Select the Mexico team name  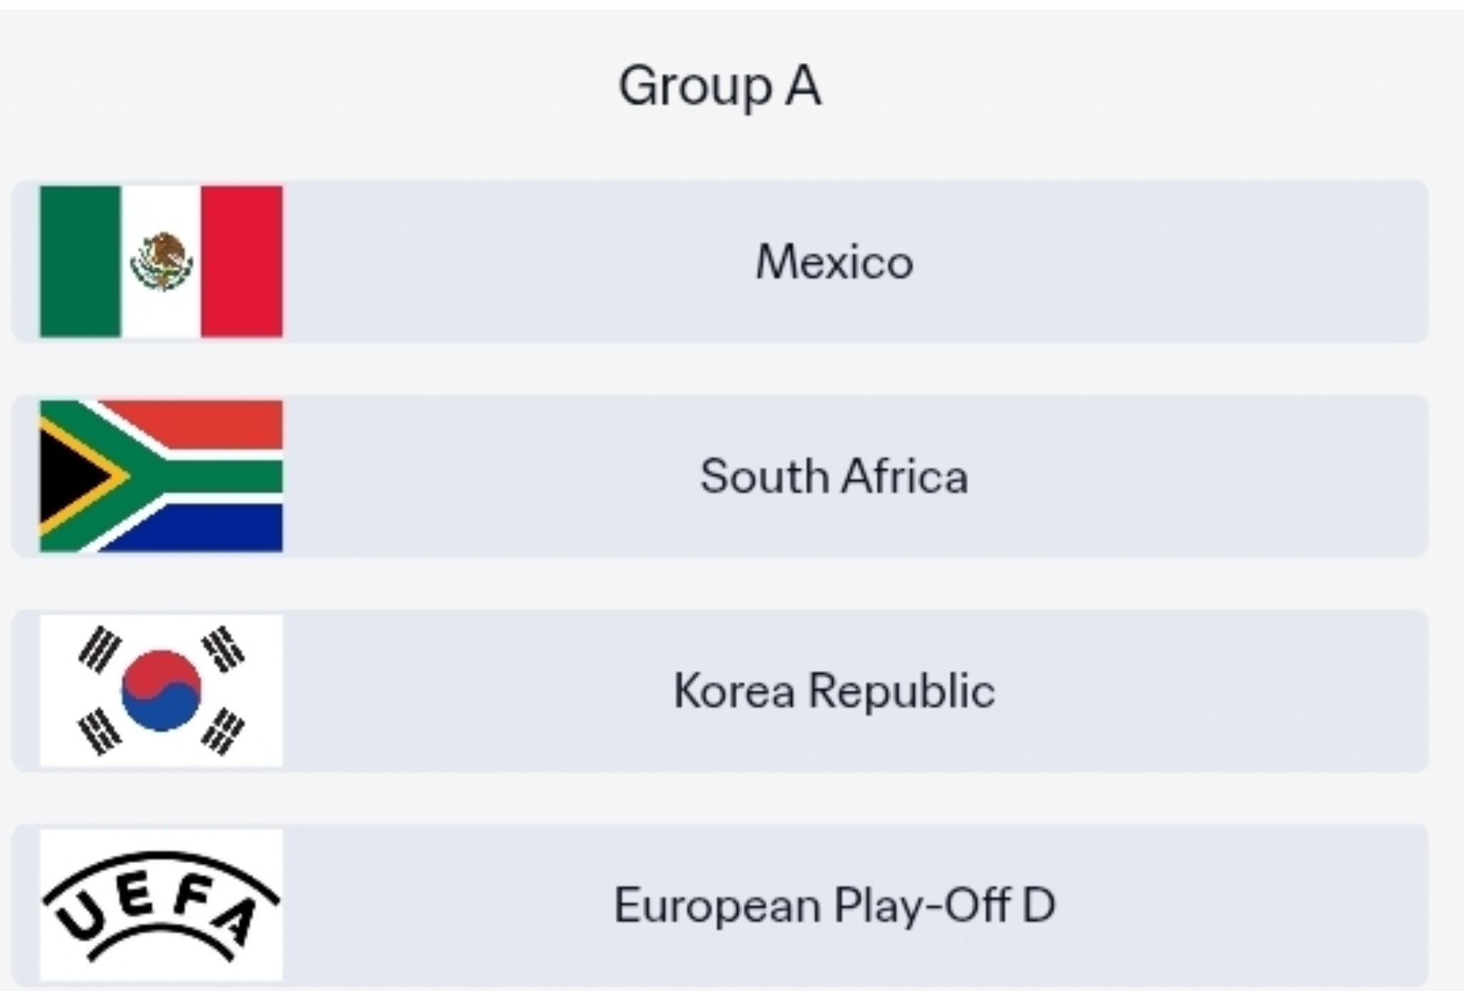tap(834, 262)
